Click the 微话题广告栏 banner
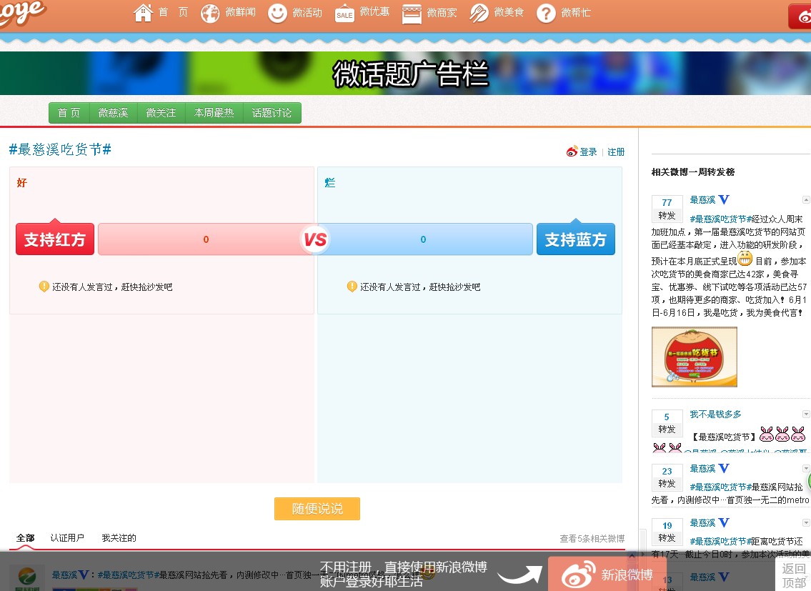The height and width of the screenshot is (591, 811). coord(406,73)
